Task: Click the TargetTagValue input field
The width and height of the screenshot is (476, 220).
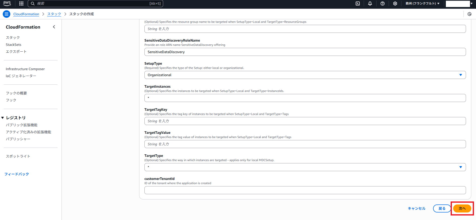Action: 305,144
